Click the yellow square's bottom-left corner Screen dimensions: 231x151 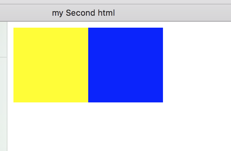point(14,102)
